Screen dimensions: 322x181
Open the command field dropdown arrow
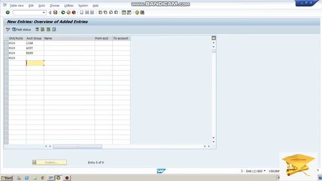pyautogui.click(x=44, y=13)
